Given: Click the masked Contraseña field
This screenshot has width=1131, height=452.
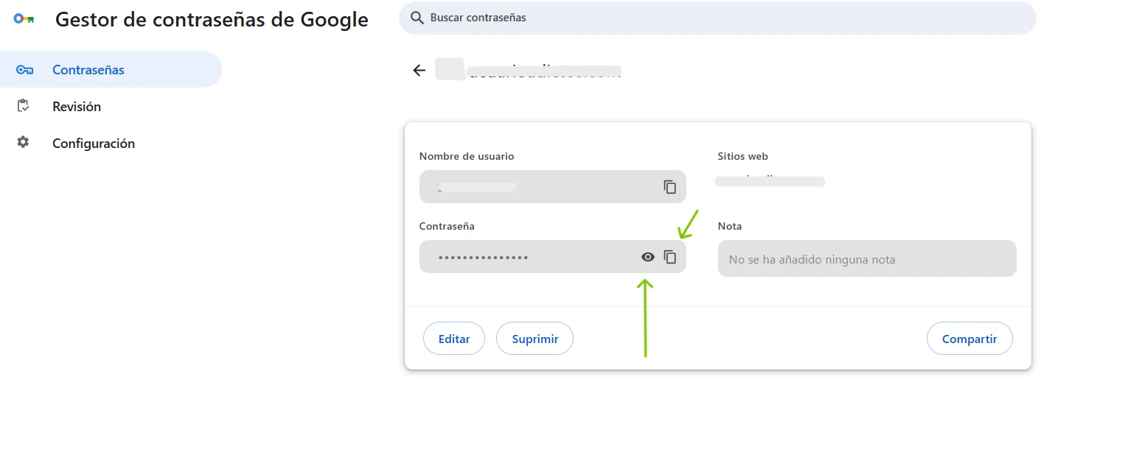Looking at the screenshot, I should (553, 257).
